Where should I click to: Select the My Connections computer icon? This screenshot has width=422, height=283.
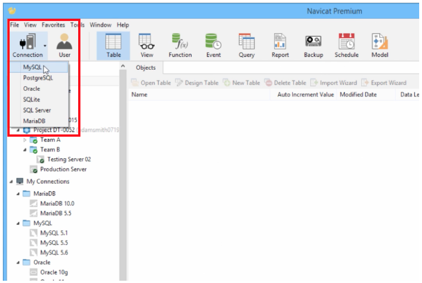[x=20, y=181]
